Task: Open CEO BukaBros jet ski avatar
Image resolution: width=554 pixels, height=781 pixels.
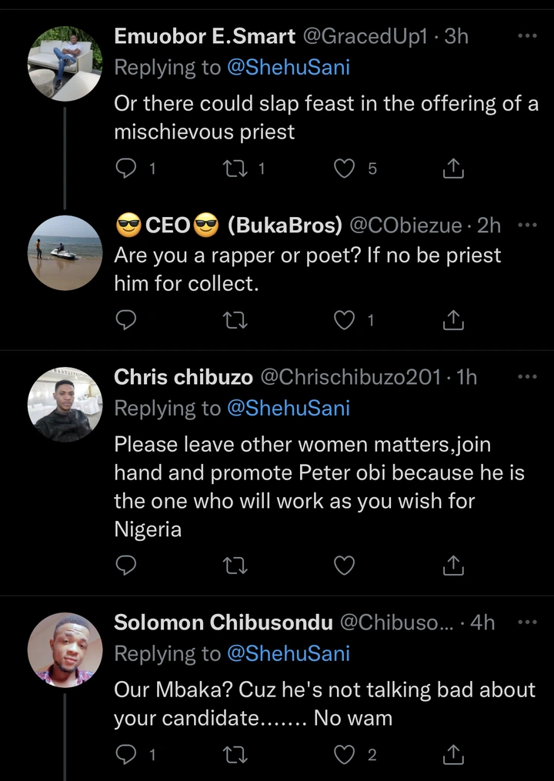Action: click(x=65, y=252)
